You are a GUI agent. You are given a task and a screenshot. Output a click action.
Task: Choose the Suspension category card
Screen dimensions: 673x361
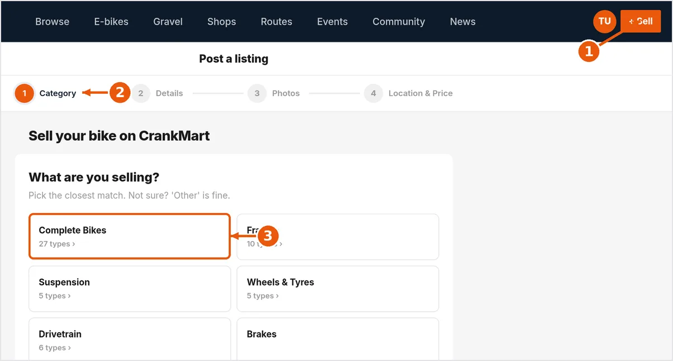130,288
